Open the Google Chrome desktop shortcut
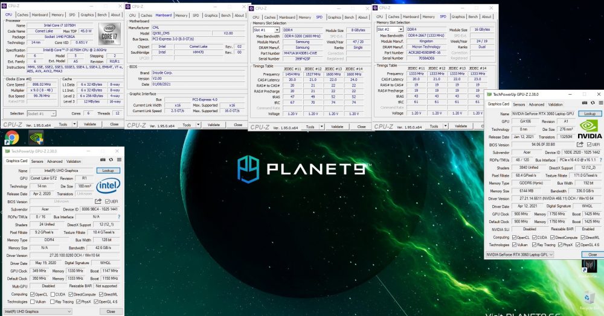The image size is (604, 316). click(x=11, y=137)
